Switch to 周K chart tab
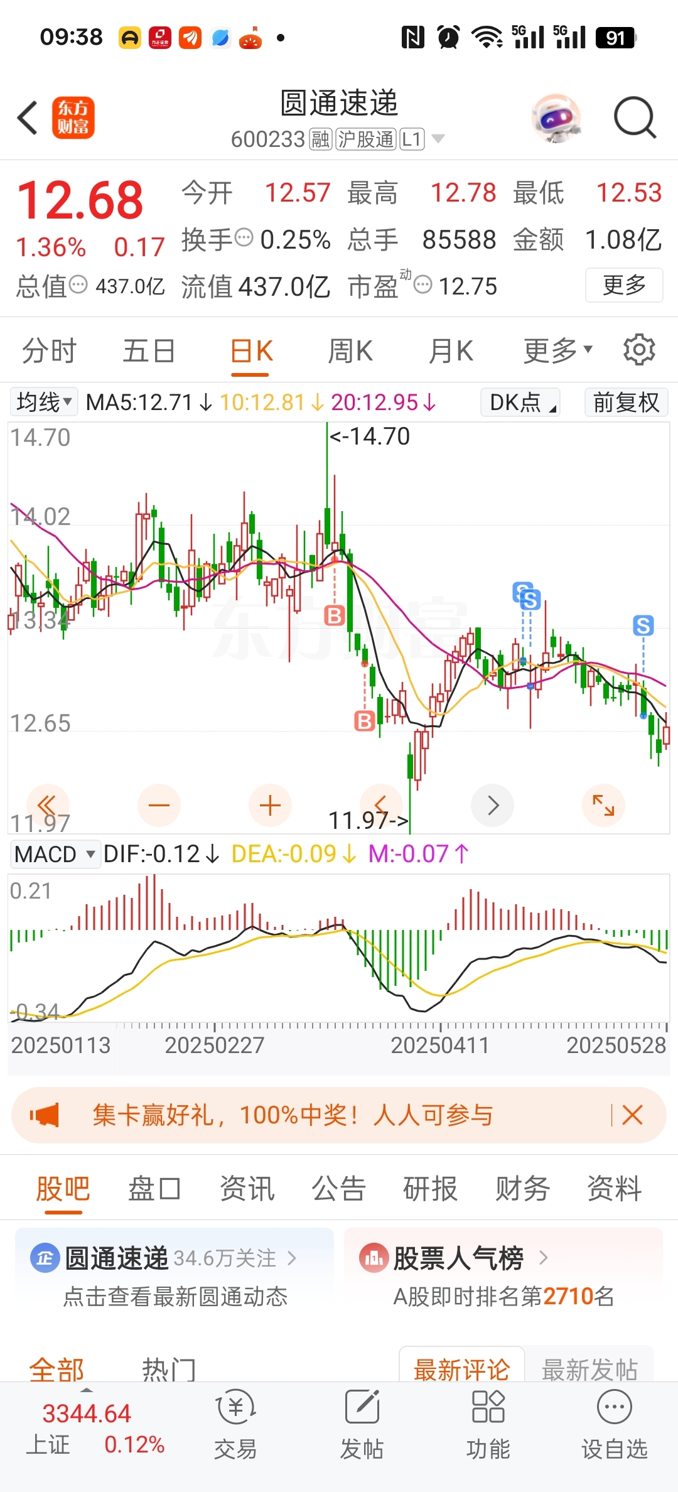The image size is (678, 1492). (x=350, y=350)
